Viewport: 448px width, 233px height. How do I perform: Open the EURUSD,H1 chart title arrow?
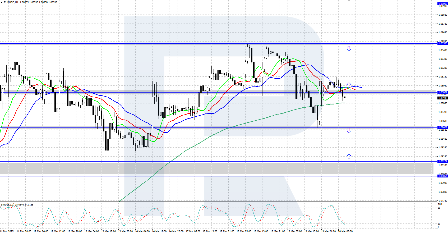(2, 2)
